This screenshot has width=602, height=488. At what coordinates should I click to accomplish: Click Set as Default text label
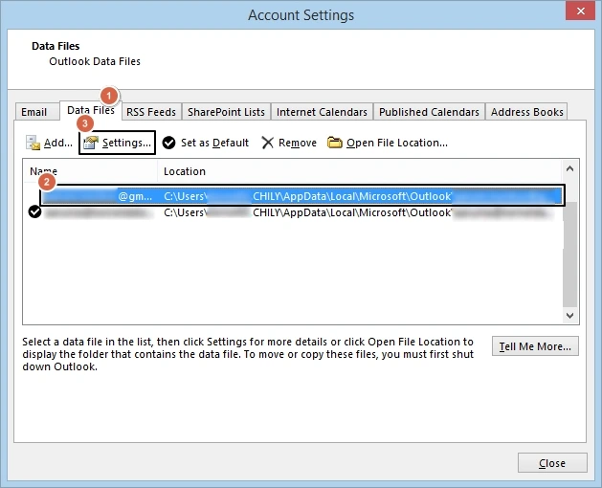point(214,143)
